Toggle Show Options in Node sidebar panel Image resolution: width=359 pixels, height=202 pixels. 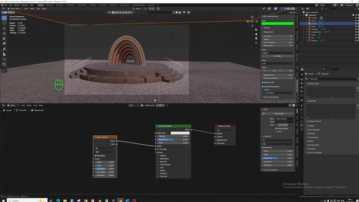click(x=277, y=128)
